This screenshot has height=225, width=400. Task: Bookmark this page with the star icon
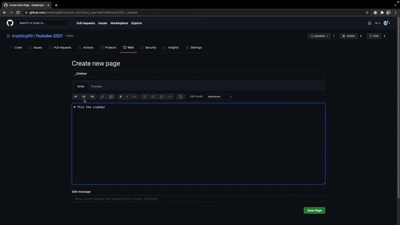367,12
